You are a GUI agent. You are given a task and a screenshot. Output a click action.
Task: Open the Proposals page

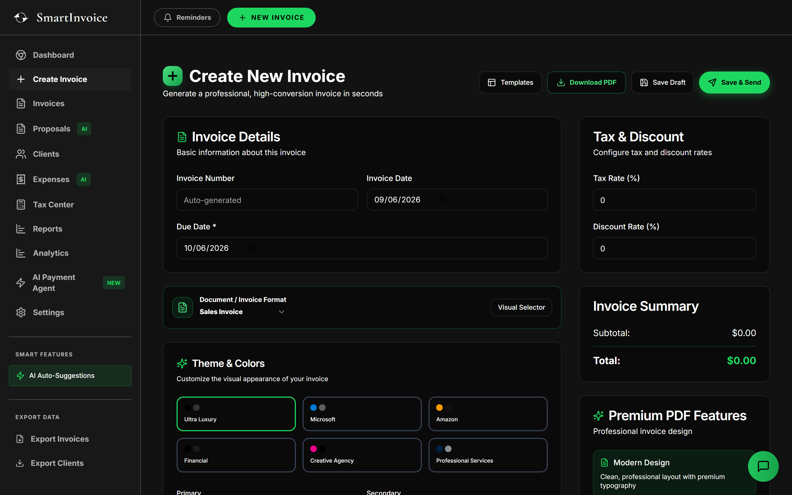[x=70, y=129]
